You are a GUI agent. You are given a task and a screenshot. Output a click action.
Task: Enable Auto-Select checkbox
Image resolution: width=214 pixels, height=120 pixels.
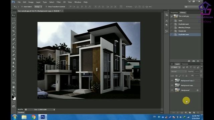(x=22, y=7)
